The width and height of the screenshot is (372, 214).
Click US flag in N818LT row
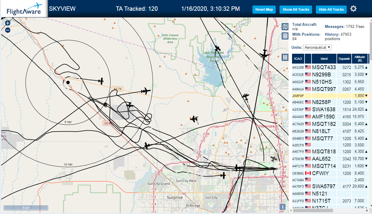coord(308,131)
